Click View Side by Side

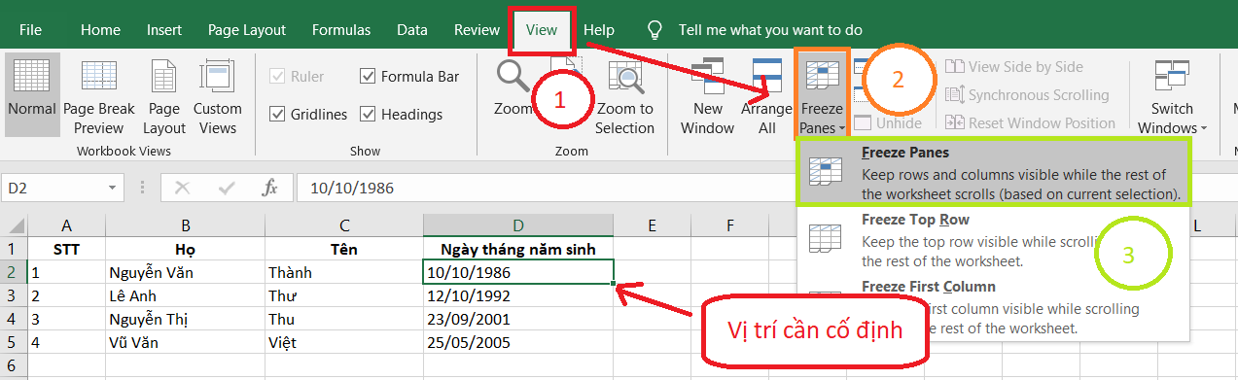[1013, 67]
